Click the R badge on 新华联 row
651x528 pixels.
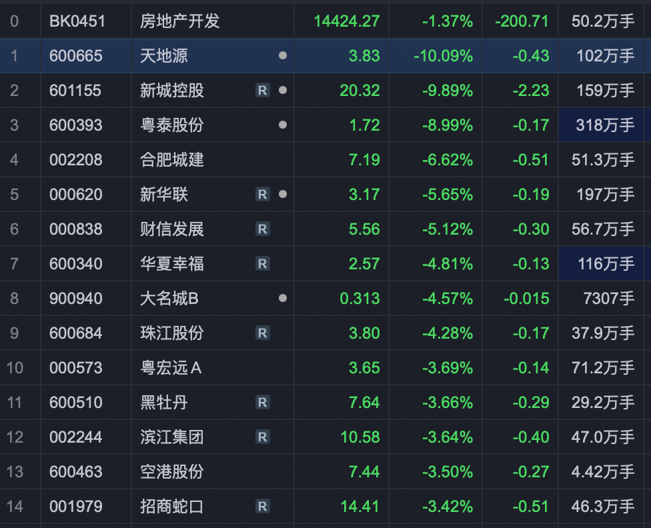pyautogui.click(x=262, y=194)
